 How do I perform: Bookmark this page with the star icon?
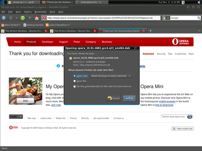tap(155, 18)
